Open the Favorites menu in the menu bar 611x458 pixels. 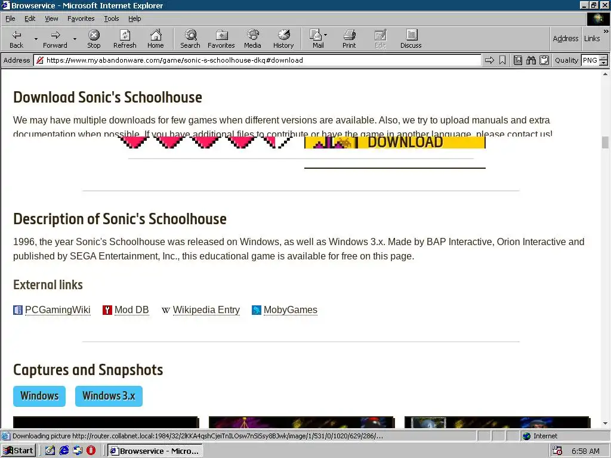(81, 18)
